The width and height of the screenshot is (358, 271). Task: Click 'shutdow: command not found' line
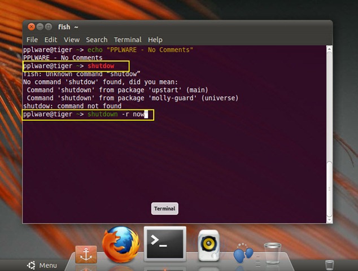click(72, 106)
